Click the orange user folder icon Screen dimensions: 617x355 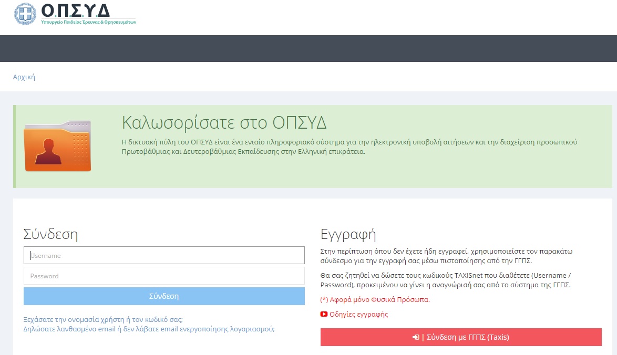(57, 146)
